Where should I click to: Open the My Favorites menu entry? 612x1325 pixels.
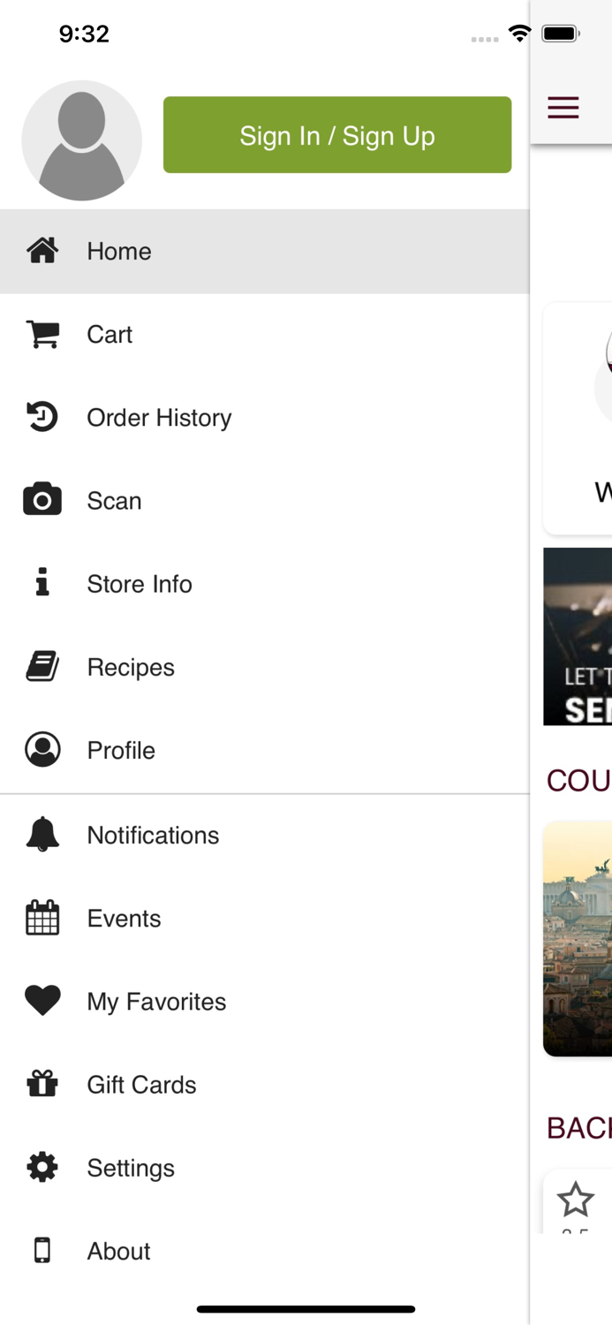point(156,1001)
